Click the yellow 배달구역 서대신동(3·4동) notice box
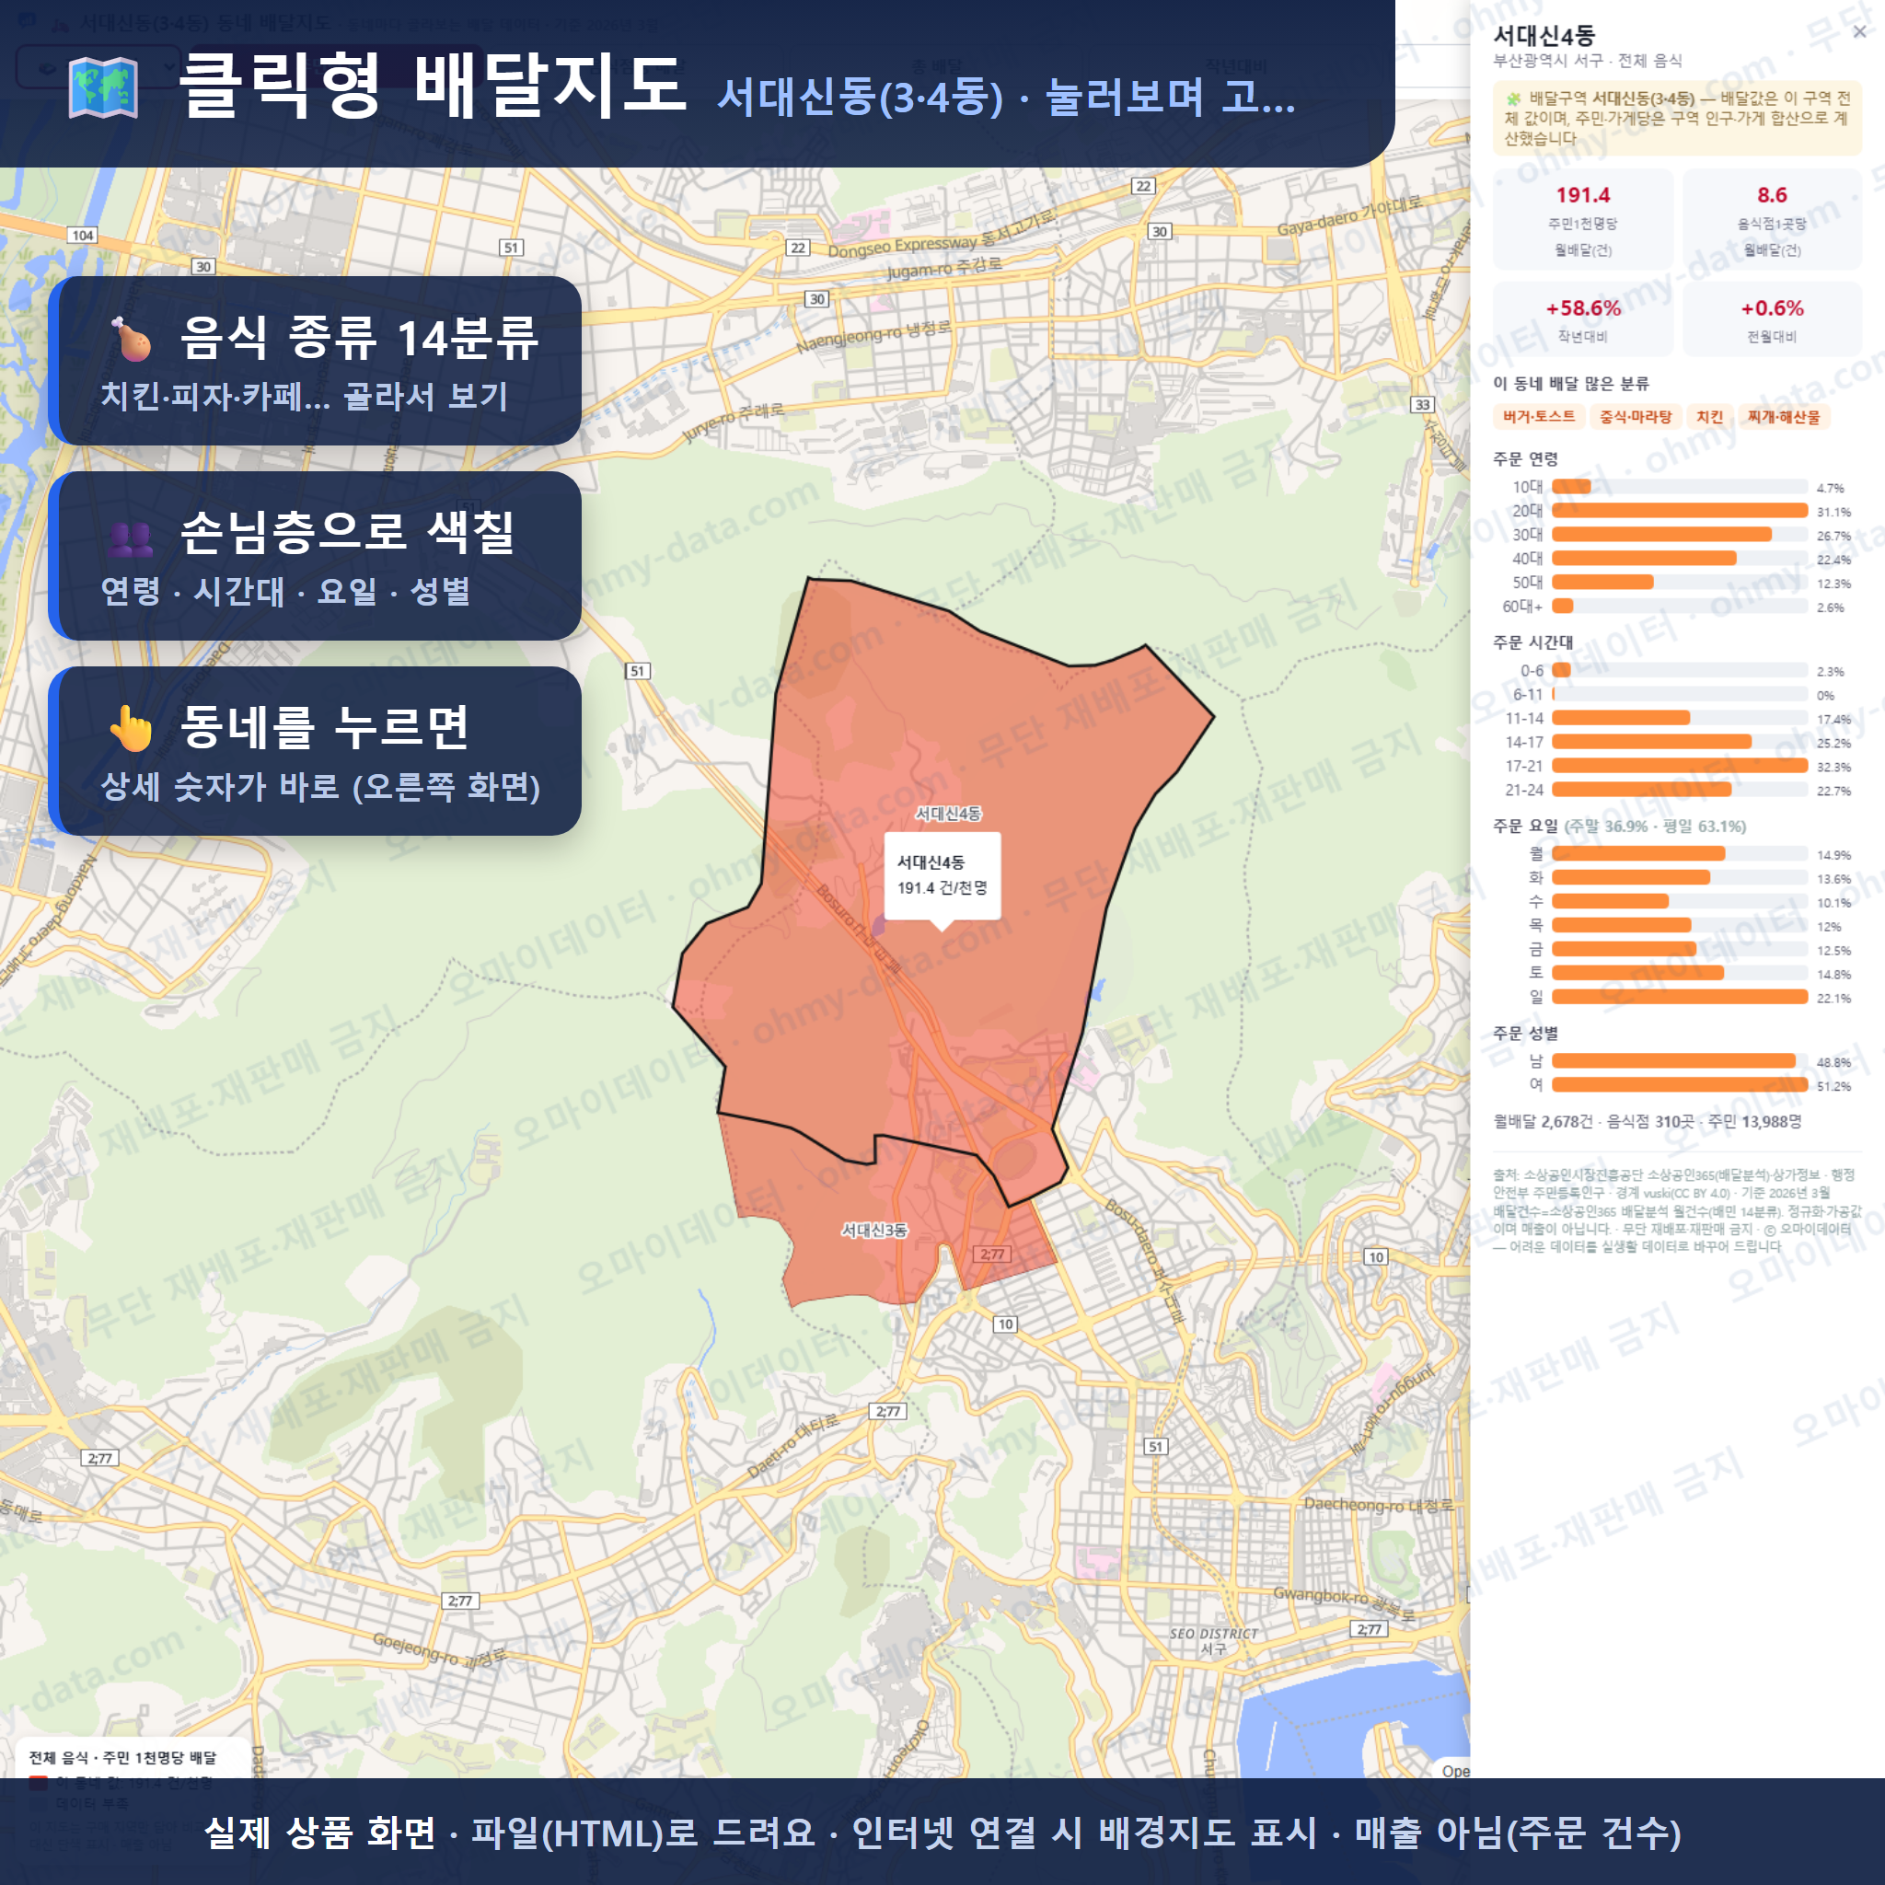Image resolution: width=1885 pixels, height=1885 pixels. point(1677,119)
